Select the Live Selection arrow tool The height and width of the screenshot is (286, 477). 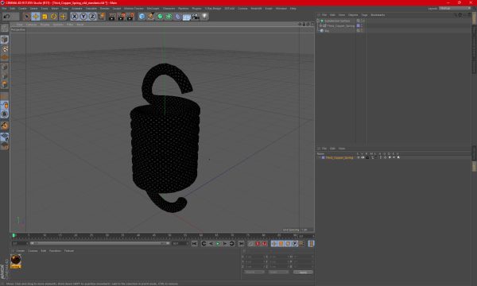(x=26, y=17)
